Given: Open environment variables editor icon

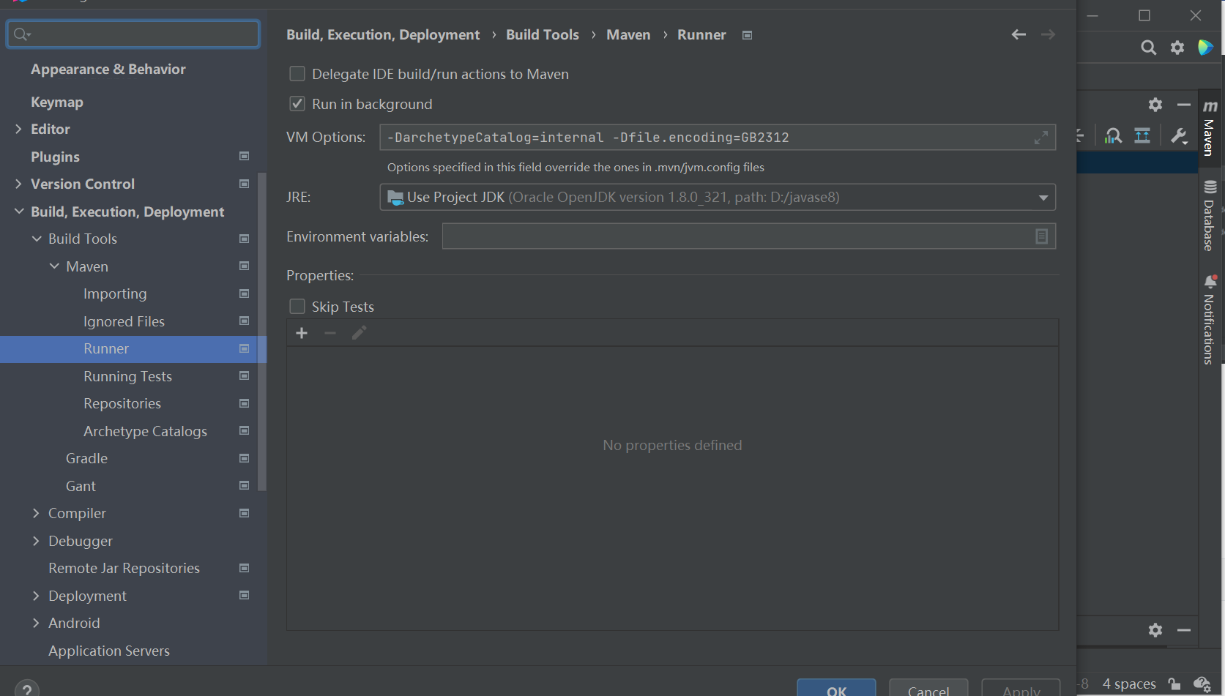Looking at the screenshot, I should click(1041, 236).
